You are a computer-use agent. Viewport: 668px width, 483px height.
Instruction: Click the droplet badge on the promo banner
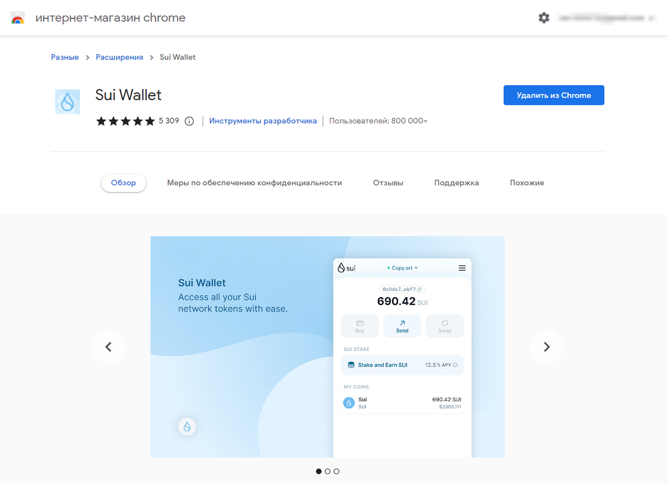tap(187, 426)
